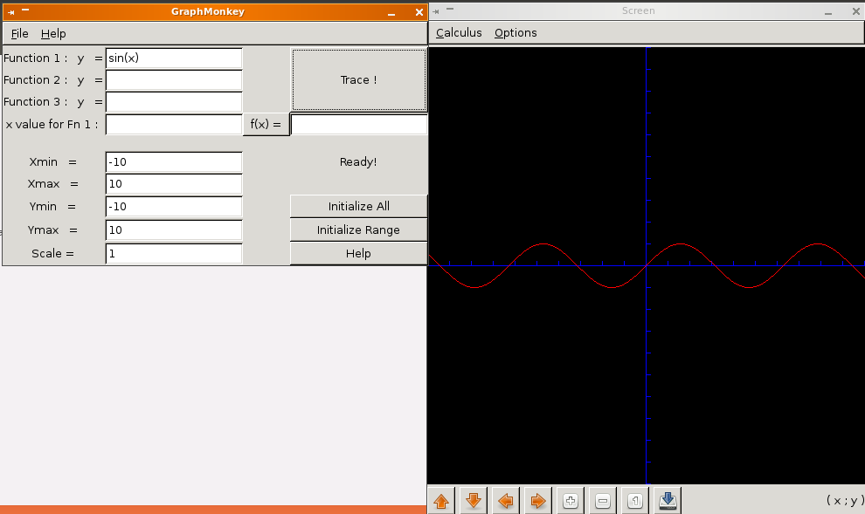Save the graph with the blue download icon
Image resolution: width=865 pixels, height=514 pixels.
click(668, 501)
